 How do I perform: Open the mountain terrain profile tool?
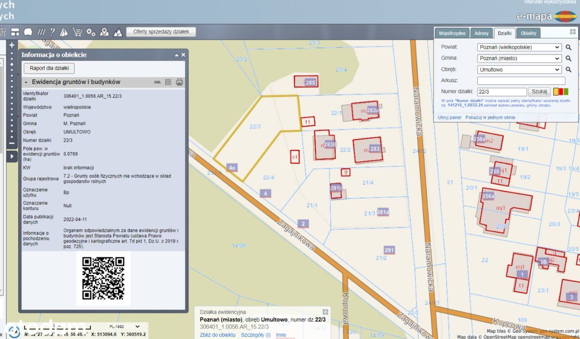point(118,32)
